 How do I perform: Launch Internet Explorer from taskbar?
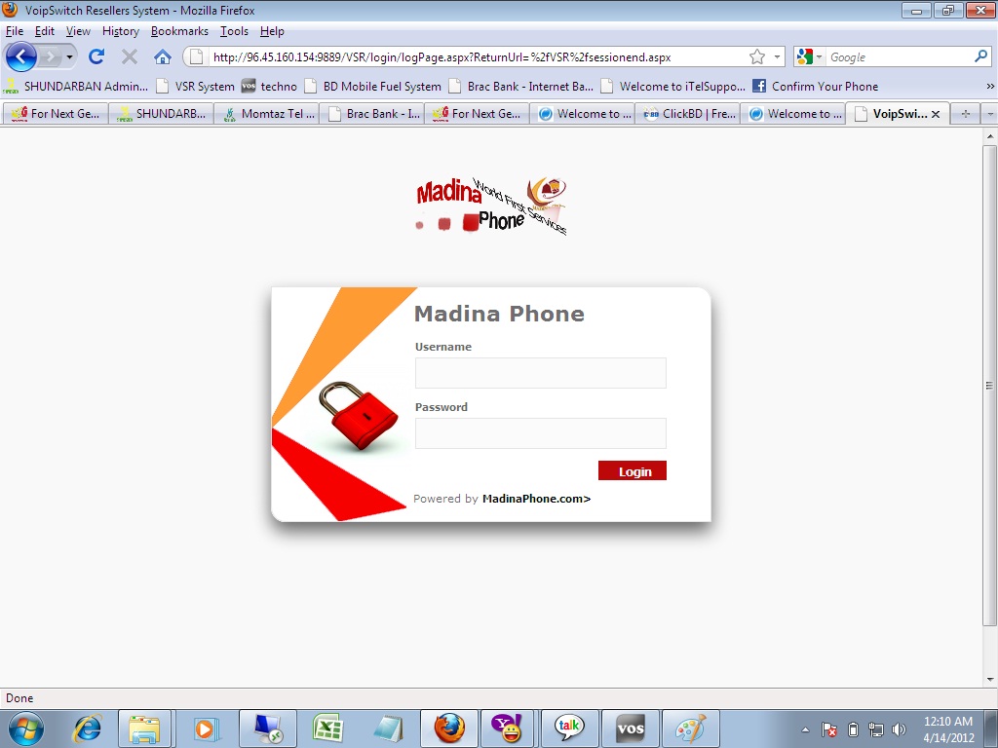click(x=87, y=729)
